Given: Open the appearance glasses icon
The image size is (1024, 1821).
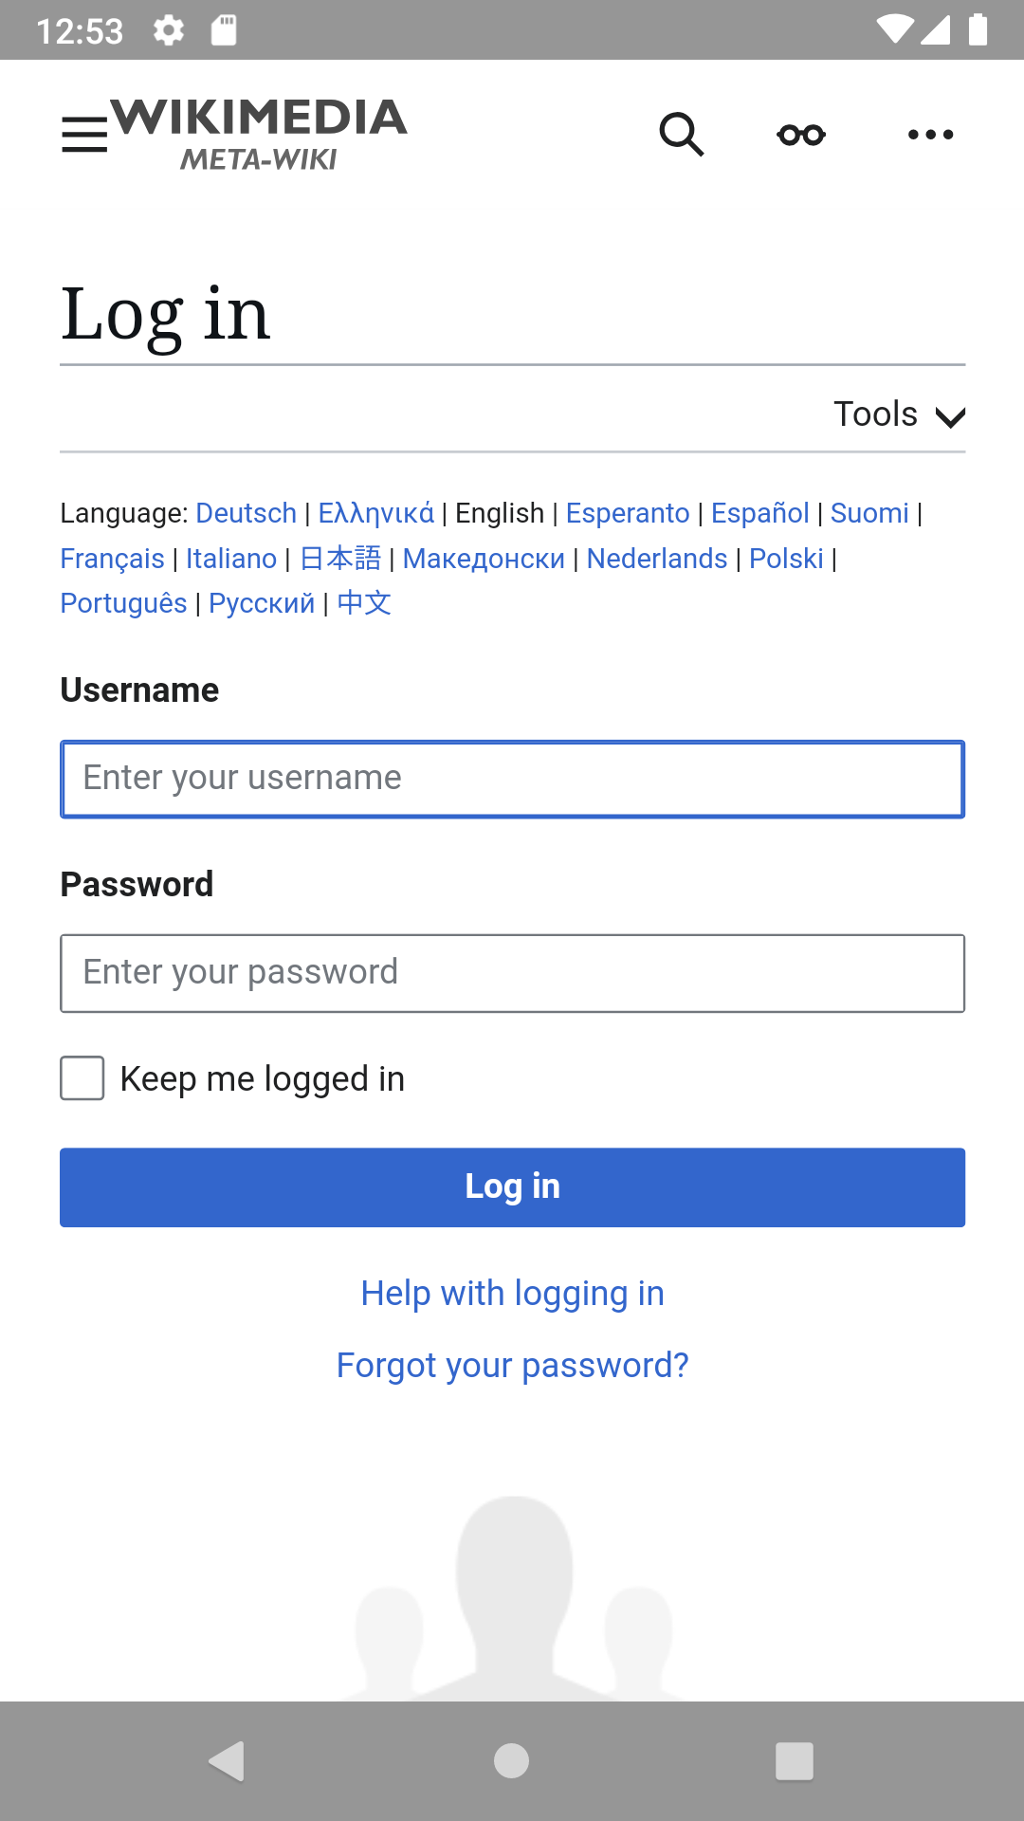Looking at the screenshot, I should [801, 135].
